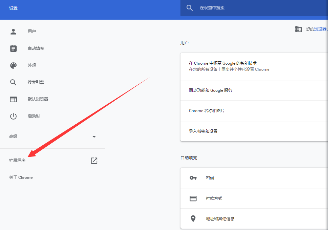Go to 外观 in the sidebar
The height and width of the screenshot is (230, 328).
click(x=32, y=65)
